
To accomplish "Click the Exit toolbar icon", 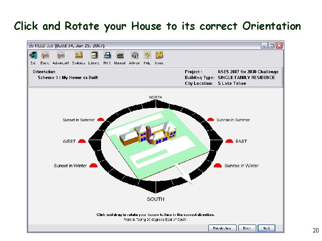I will [x=33, y=55].
